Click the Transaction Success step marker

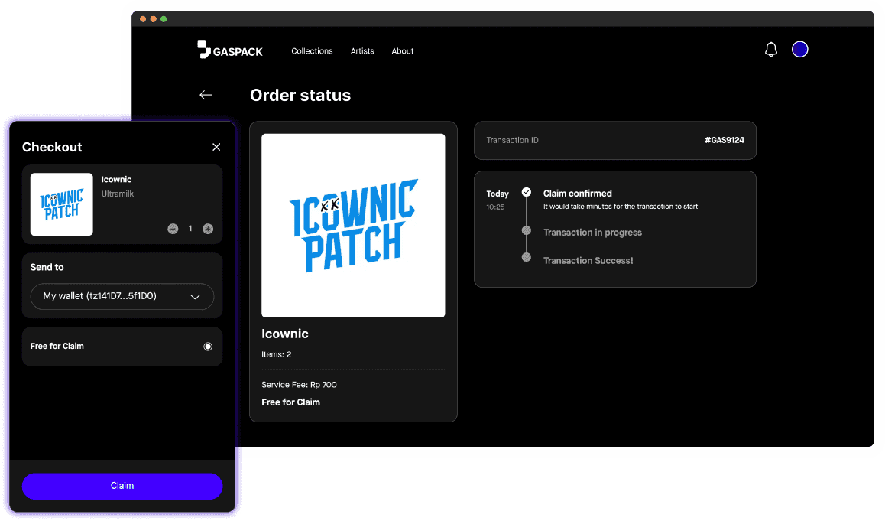point(526,258)
